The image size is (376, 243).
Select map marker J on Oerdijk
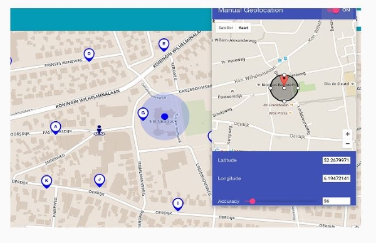[100, 180]
